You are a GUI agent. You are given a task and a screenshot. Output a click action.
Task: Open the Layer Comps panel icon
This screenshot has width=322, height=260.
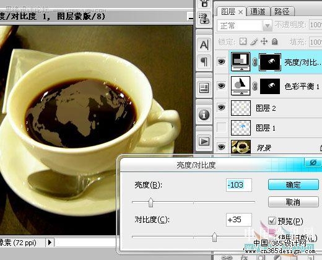click(x=204, y=88)
